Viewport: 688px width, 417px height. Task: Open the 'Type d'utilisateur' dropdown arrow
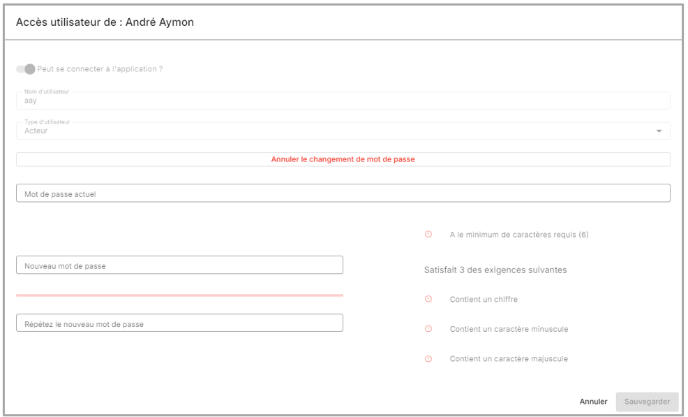[x=659, y=131]
